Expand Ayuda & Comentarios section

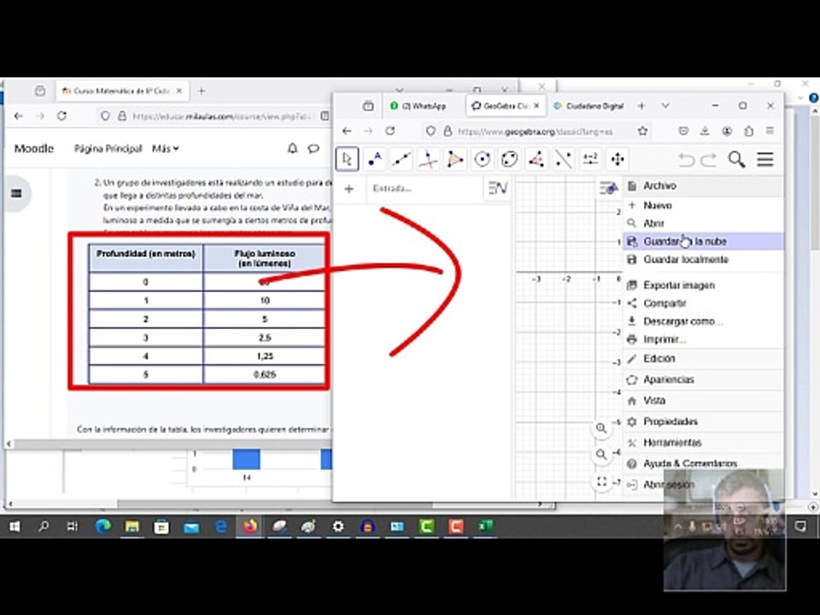[703, 463]
